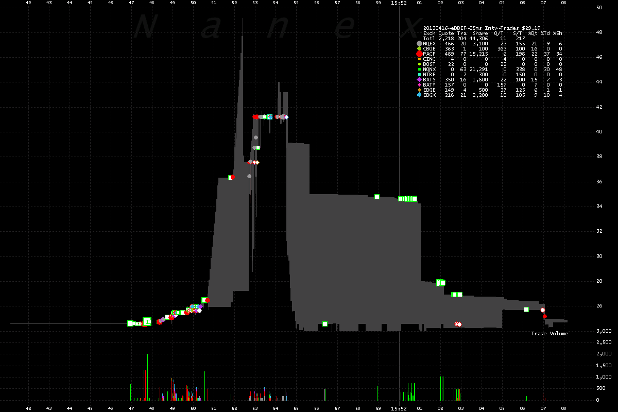Click the purple BATS diamond marker
This screenshot has height=412, width=618.
pos(419,79)
